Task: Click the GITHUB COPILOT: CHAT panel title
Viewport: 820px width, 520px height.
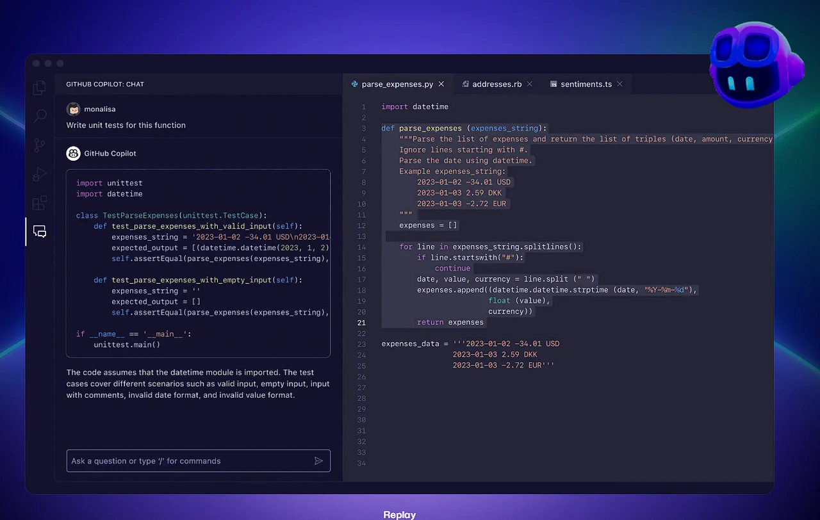Action: (x=105, y=84)
